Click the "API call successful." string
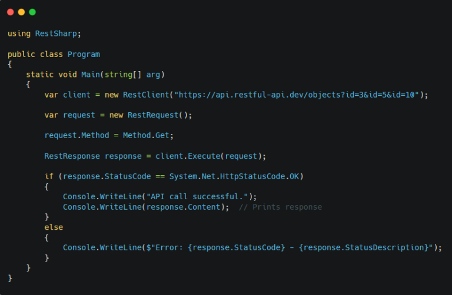The height and width of the screenshot is (295, 452). 197,197
